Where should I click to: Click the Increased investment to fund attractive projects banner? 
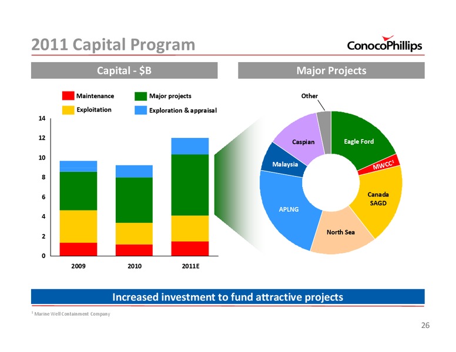228,297
